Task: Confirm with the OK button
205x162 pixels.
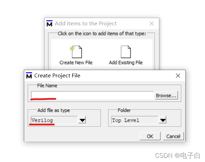Action: (x=150, y=136)
